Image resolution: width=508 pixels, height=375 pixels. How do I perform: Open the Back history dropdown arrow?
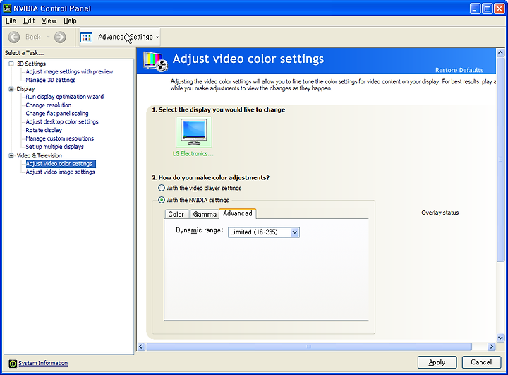pos(48,37)
